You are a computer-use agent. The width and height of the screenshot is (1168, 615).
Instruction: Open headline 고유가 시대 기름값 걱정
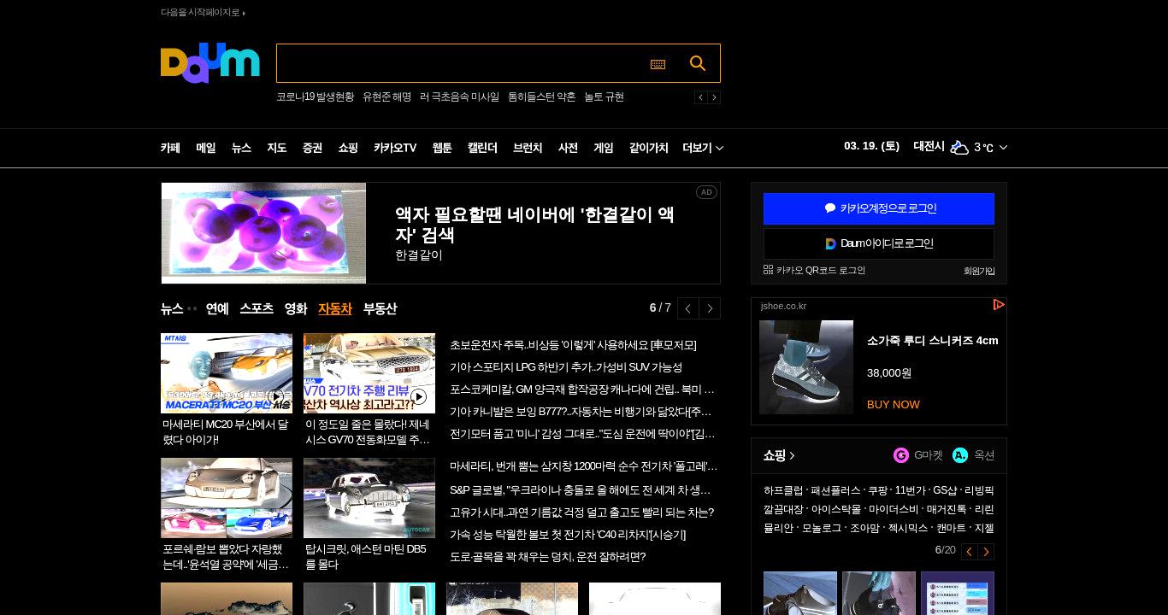coord(581,512)
